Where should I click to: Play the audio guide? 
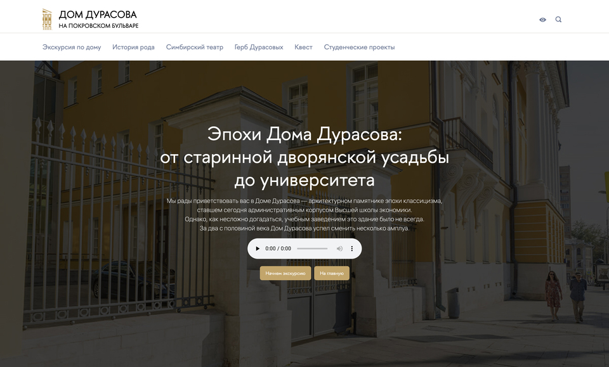[257, 248]
